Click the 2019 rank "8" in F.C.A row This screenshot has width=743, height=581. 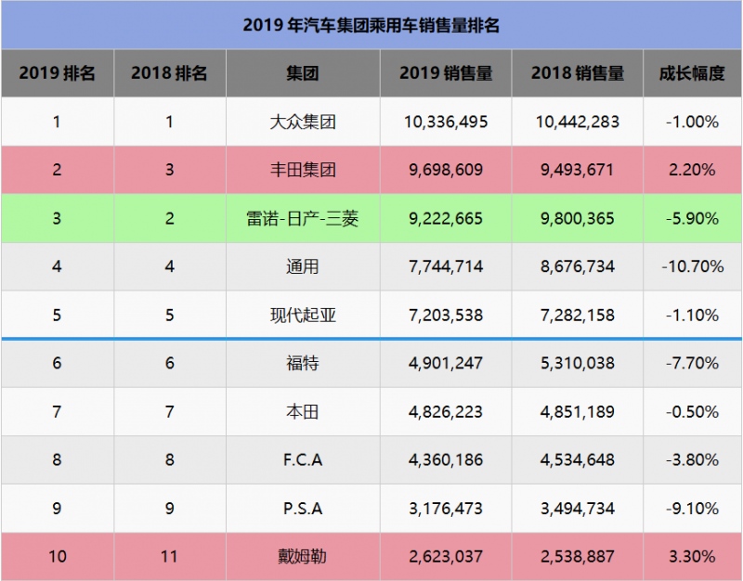pyautogui.click(x=57, y=459)
